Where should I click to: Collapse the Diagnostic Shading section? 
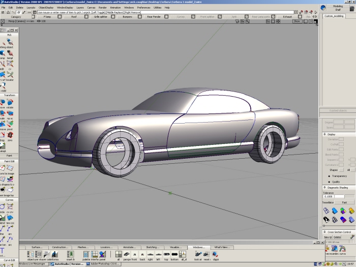[324, 187]
